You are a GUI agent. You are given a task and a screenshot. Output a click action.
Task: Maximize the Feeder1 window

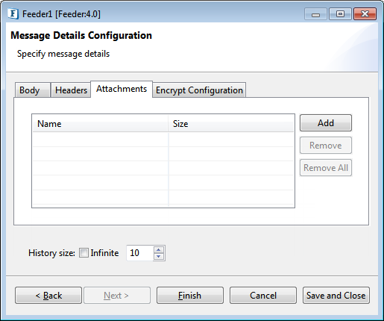coord(340,14)
